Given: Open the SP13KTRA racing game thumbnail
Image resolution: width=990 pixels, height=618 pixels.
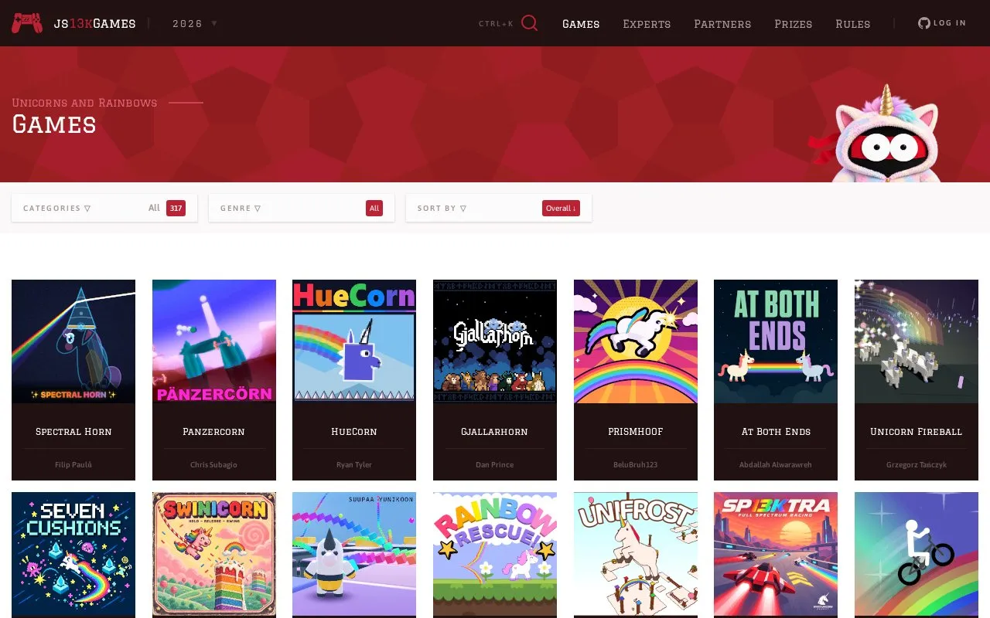Looking at the screenshot, I should 776,554.
